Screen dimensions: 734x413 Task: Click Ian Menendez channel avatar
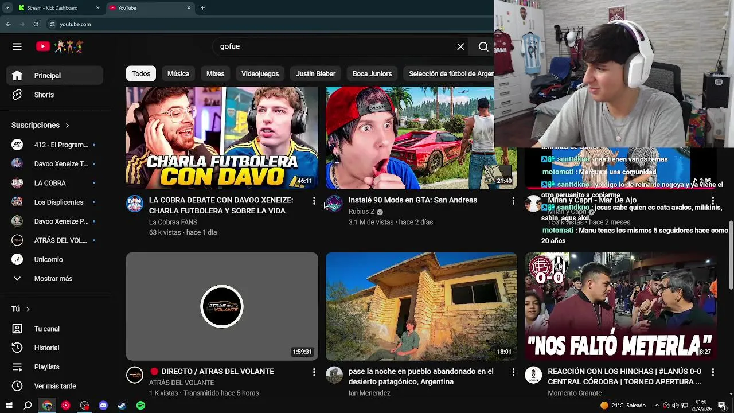[334, 375]
